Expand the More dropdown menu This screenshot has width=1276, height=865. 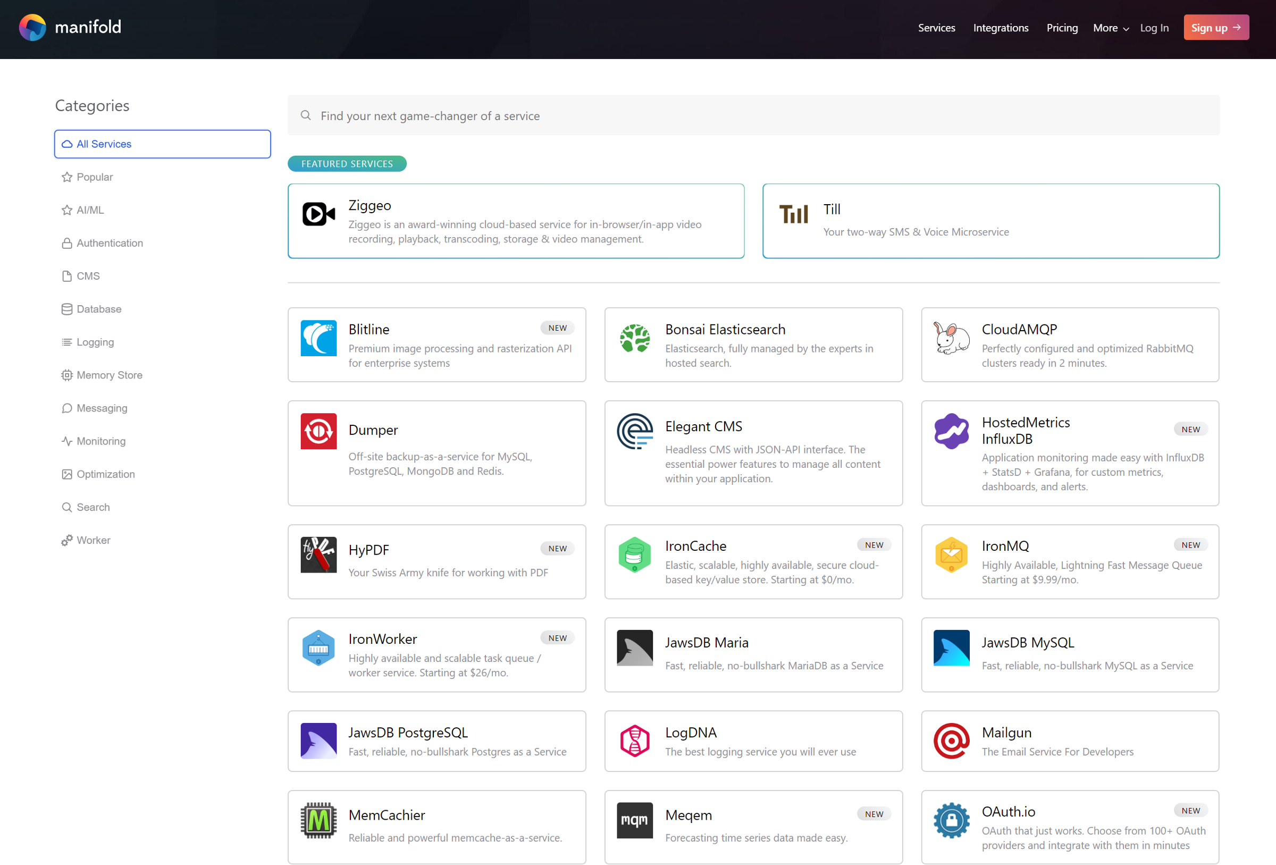1110,28
